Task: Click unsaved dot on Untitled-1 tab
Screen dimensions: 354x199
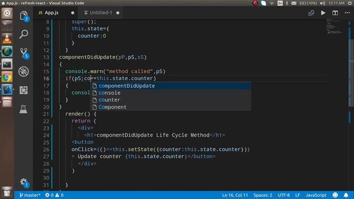Action: tap(118, 13)
